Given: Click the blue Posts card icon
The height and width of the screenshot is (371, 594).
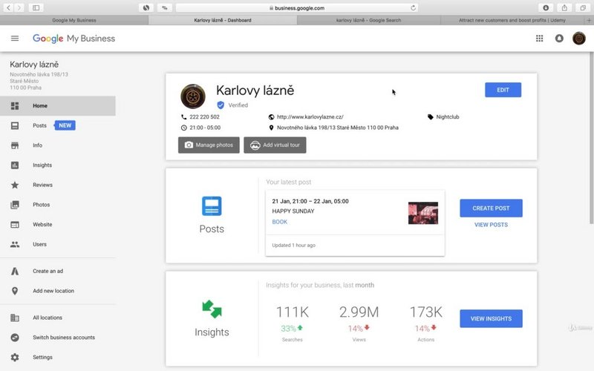Looking at the screenshot, I should [x=212, y=206].
